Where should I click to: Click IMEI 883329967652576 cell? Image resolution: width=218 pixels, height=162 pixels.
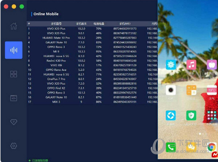tap(125, 93)
